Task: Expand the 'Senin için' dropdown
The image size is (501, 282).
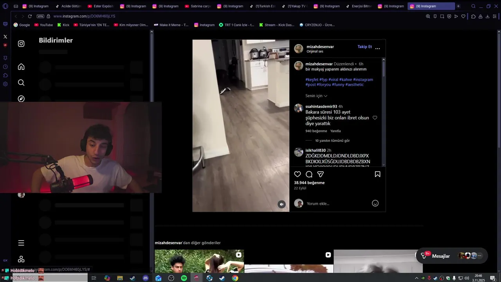Action: tap(316, 96)
